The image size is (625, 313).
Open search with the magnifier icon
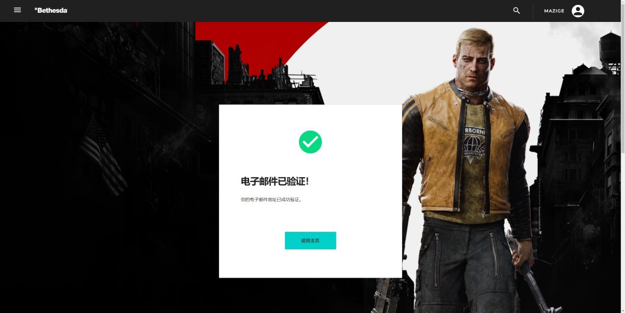[516, 11]
